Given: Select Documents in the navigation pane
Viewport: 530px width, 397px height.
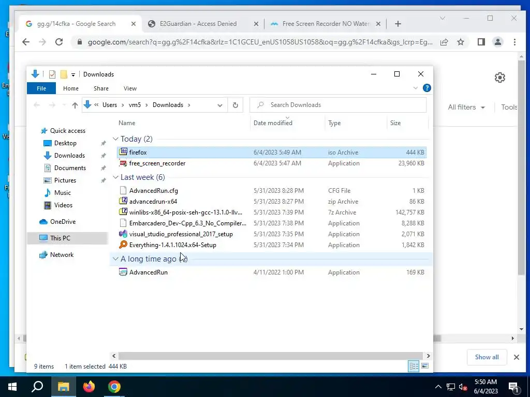Looking at the screenshot, I should tap(70, 168).
